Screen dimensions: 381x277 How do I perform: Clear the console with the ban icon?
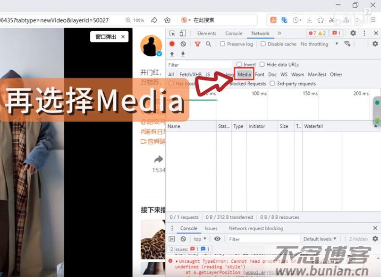coord(183,239)
